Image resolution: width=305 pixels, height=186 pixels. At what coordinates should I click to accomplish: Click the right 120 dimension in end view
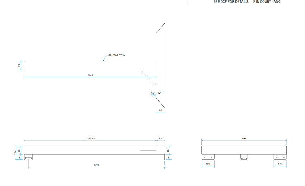[280, 164]
